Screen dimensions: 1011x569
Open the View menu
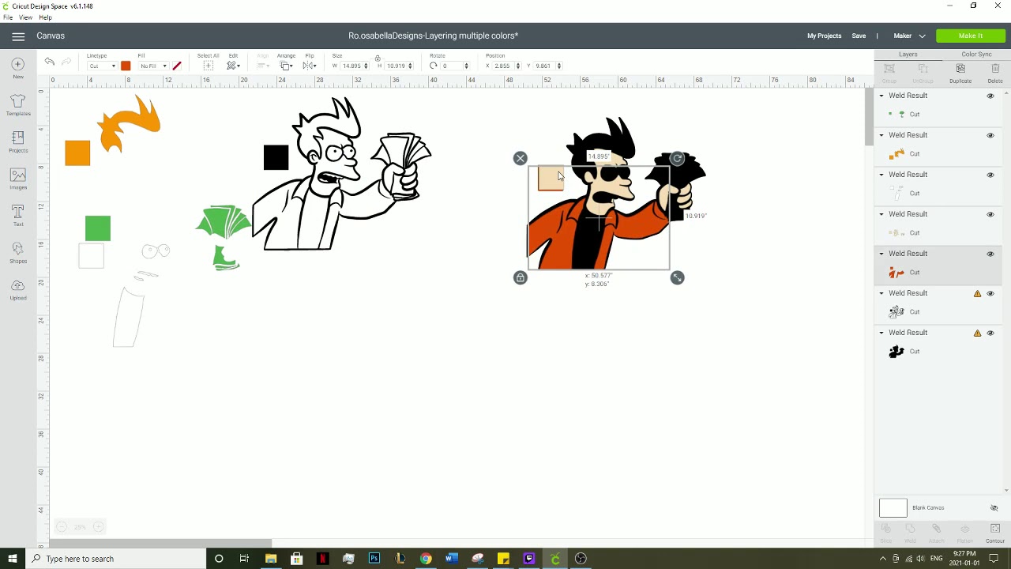coord(26,17)
